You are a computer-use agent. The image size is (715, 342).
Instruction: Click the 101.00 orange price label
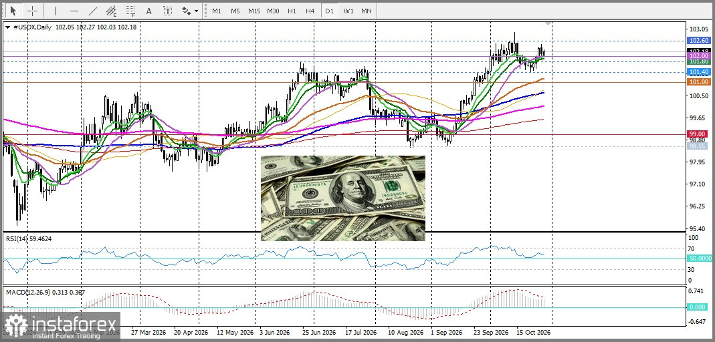pos(698,82)
